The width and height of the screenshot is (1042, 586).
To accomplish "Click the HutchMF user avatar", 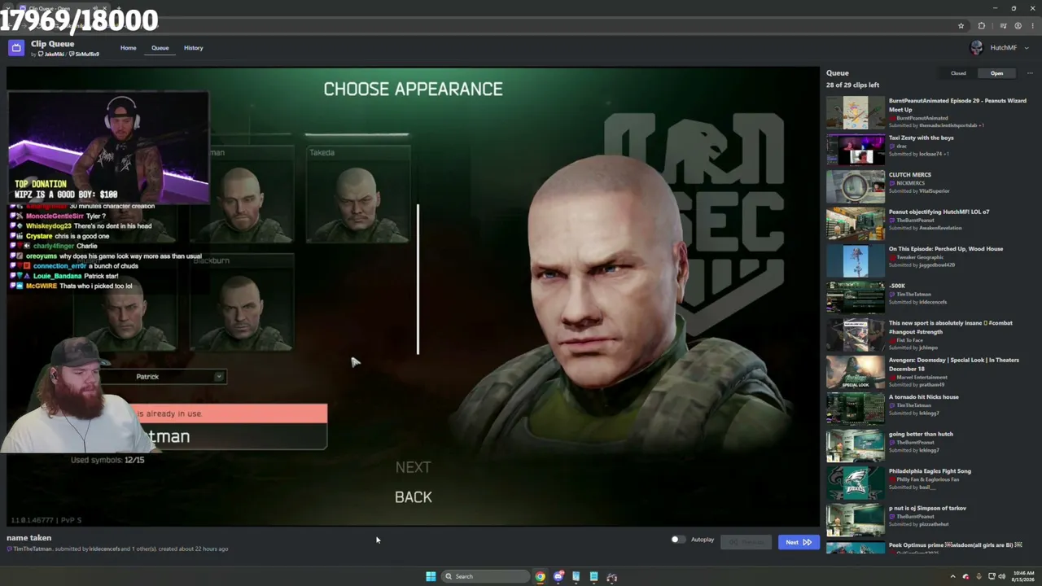I will pos(976,48).
